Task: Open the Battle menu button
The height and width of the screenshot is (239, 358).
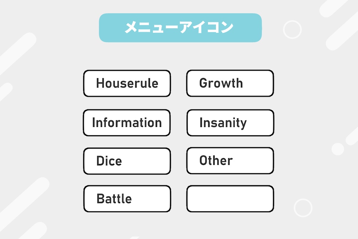Action: click(127, 199)
